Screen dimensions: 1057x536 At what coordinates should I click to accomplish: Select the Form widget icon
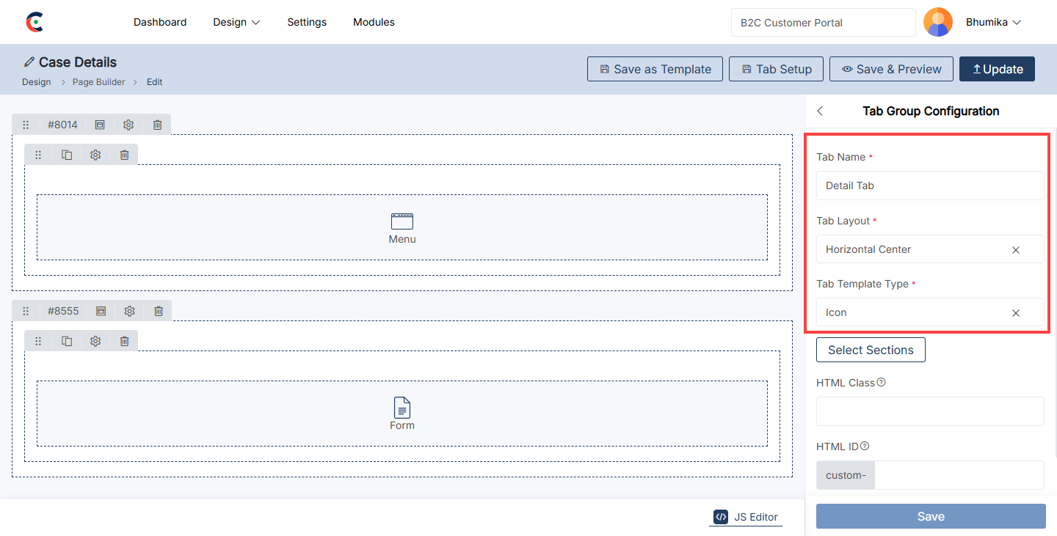[402, 408]
